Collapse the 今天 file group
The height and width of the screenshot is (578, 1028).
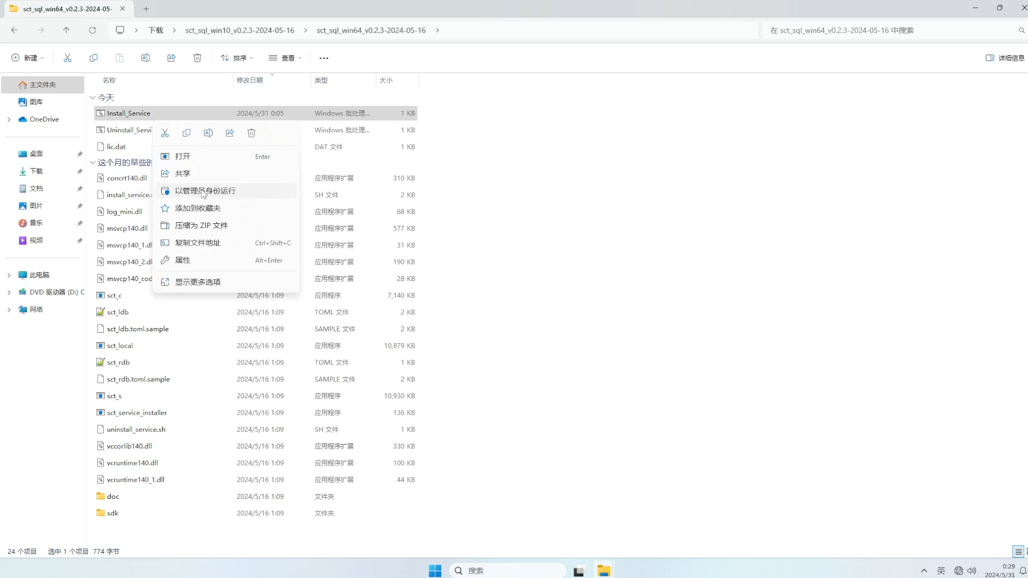pyautogui.click(x=93, y=97)
